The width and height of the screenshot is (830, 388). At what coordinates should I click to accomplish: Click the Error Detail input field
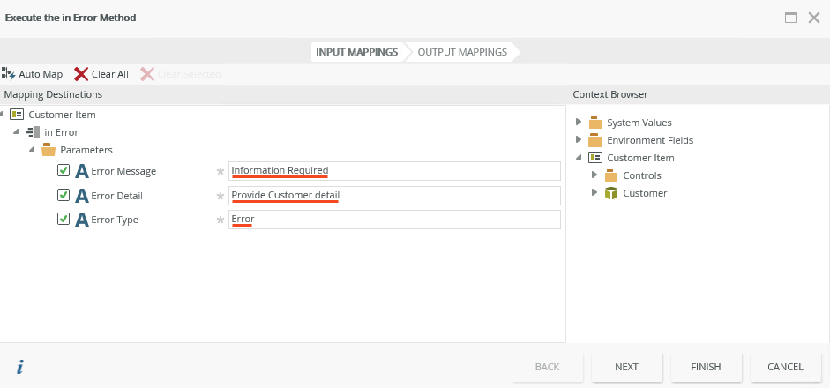click(x=394, y=196)
